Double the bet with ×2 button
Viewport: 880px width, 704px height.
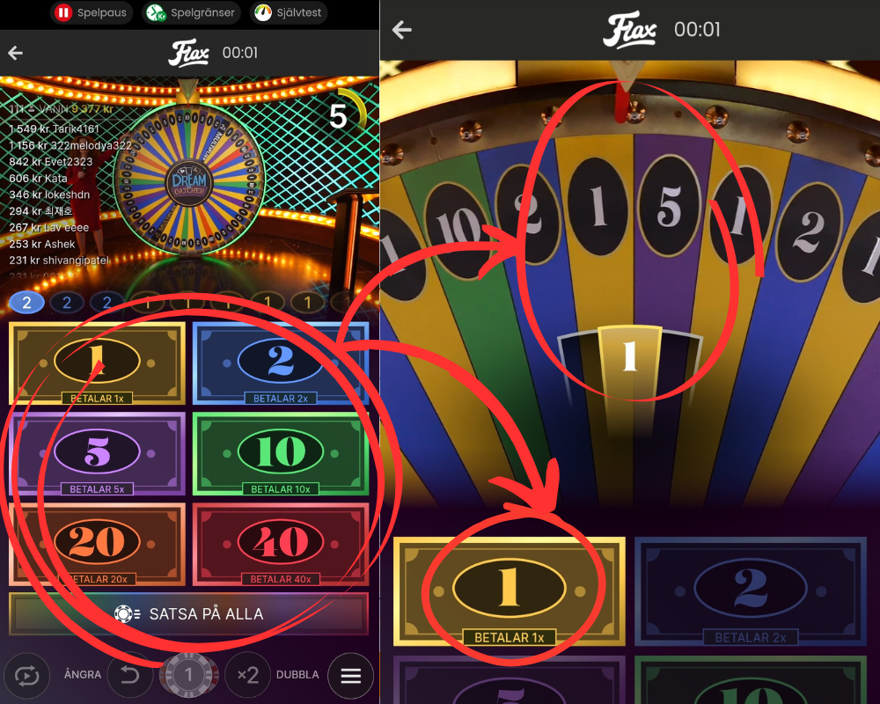point(247,675)
